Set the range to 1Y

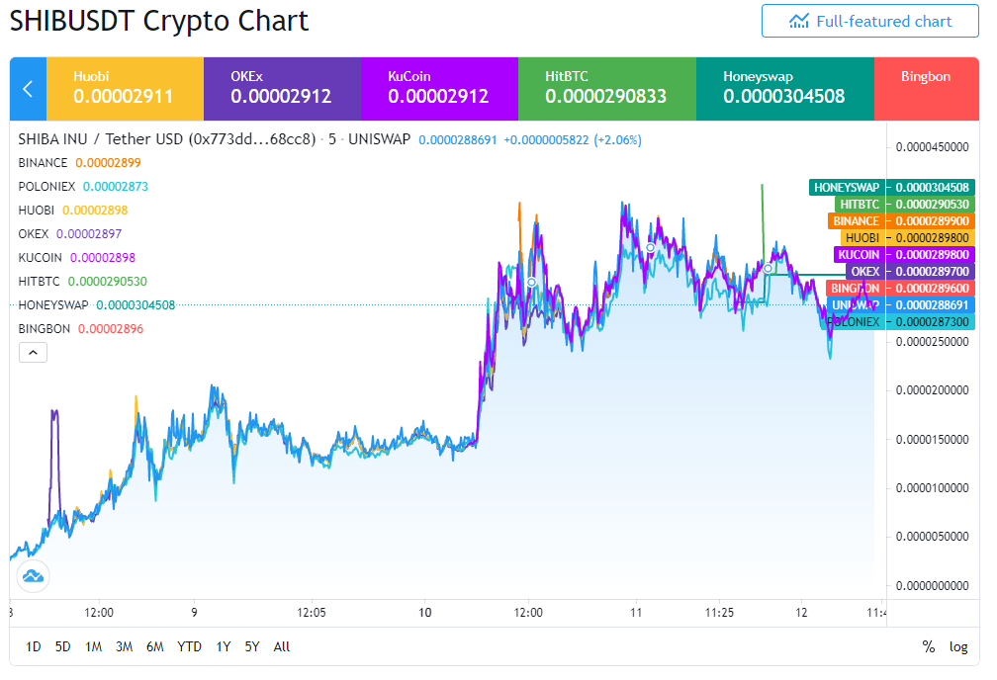[224, 646]
